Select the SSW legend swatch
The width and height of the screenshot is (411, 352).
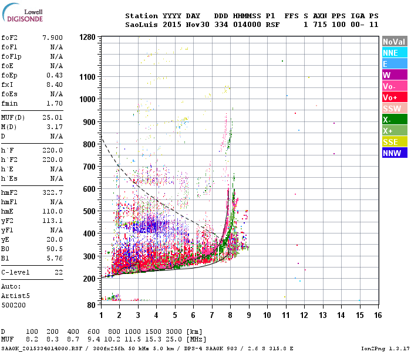click(395, 109)
